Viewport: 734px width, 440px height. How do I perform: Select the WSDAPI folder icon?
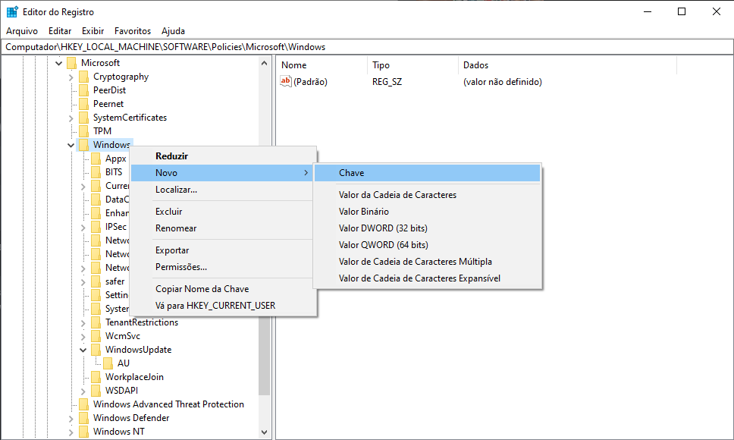coord(96,391)
